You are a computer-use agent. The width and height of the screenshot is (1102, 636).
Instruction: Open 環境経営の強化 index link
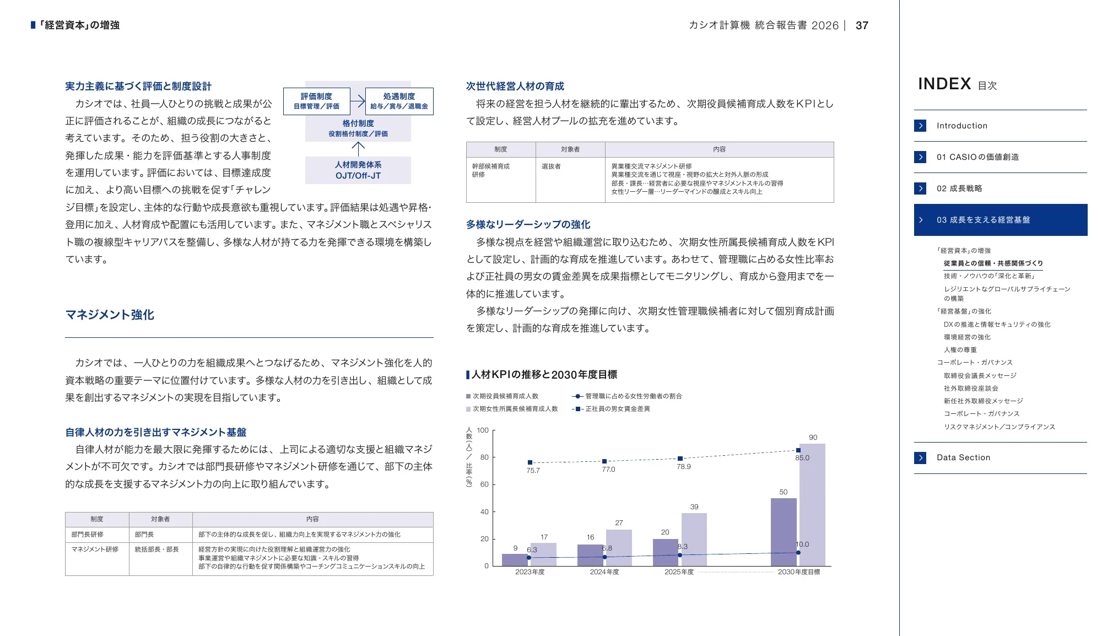(x=967, y=337)
